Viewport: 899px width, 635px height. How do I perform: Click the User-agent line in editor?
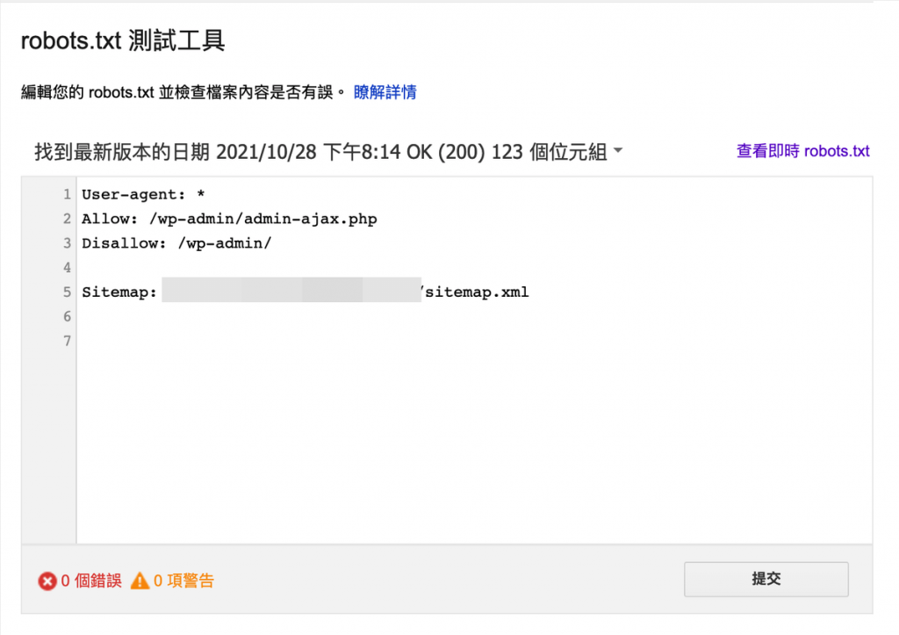click(142, 195)
